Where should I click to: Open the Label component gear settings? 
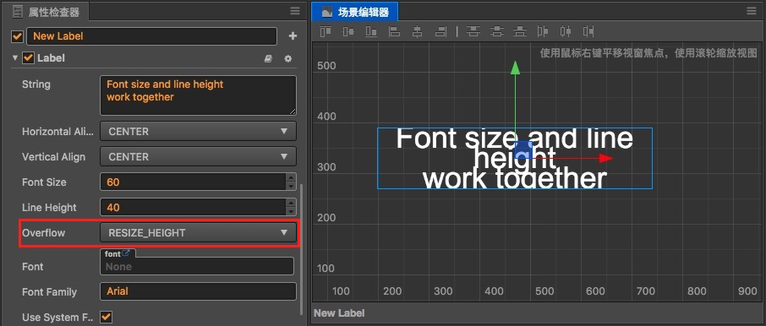pos(287,58)
